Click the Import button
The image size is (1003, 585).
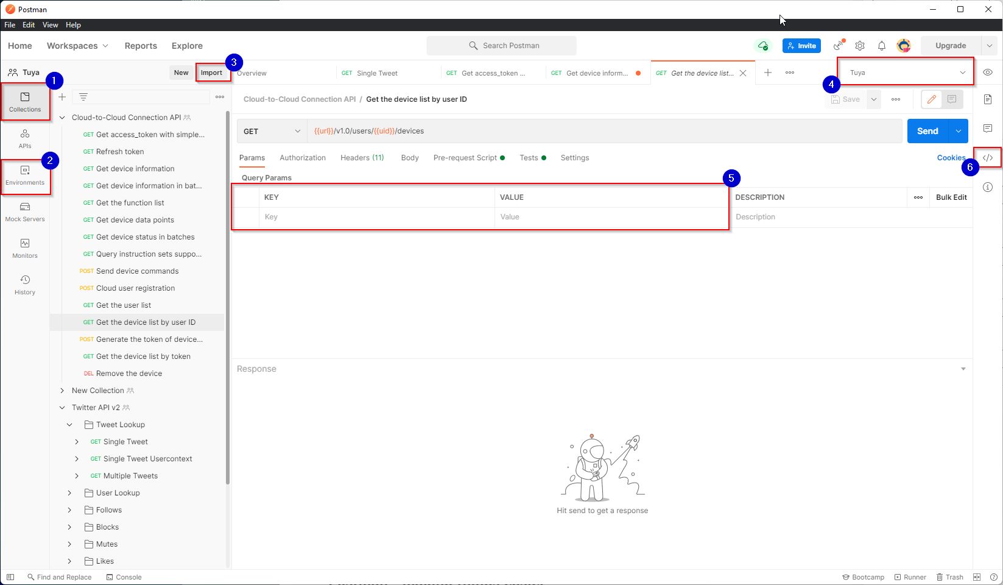pos(212,73)
